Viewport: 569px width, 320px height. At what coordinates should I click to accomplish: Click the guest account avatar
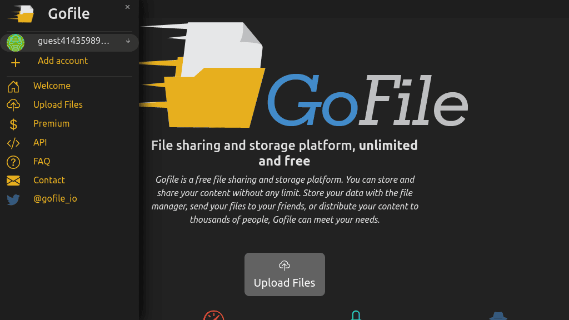click(x=16, y=42)
